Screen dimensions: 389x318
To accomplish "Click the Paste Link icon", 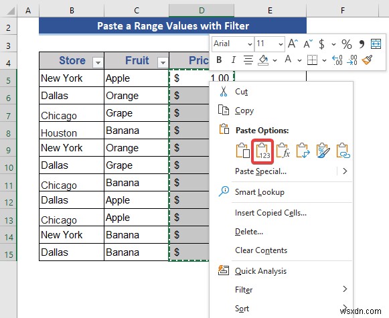I will (x=343, y=151).
